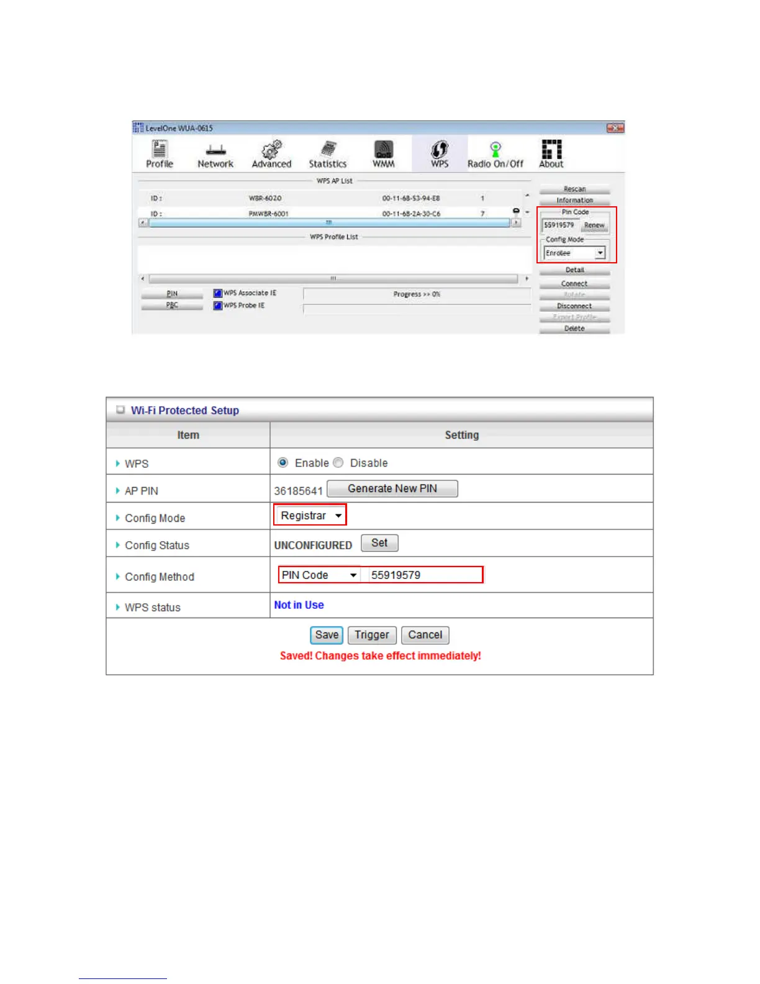Toggle the WPS Associate IE checkbox

coord(217,293)
